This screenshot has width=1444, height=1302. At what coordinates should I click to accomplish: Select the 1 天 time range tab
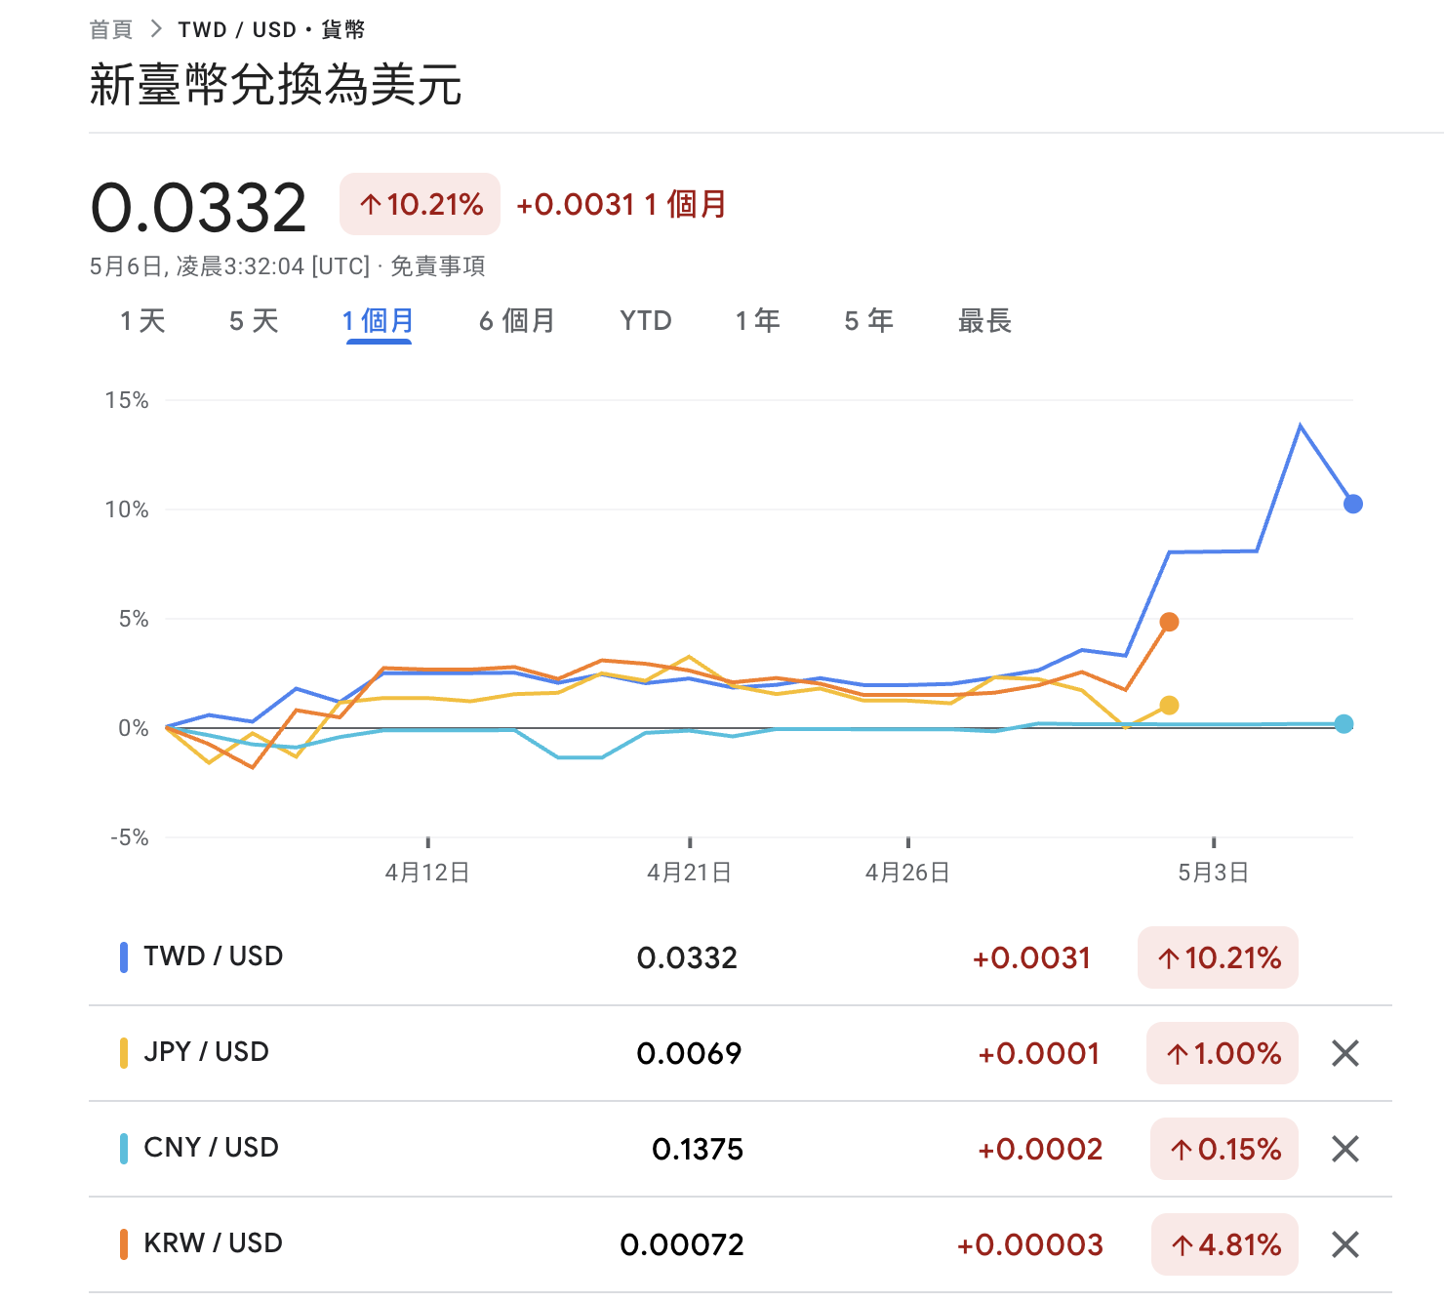142,320
